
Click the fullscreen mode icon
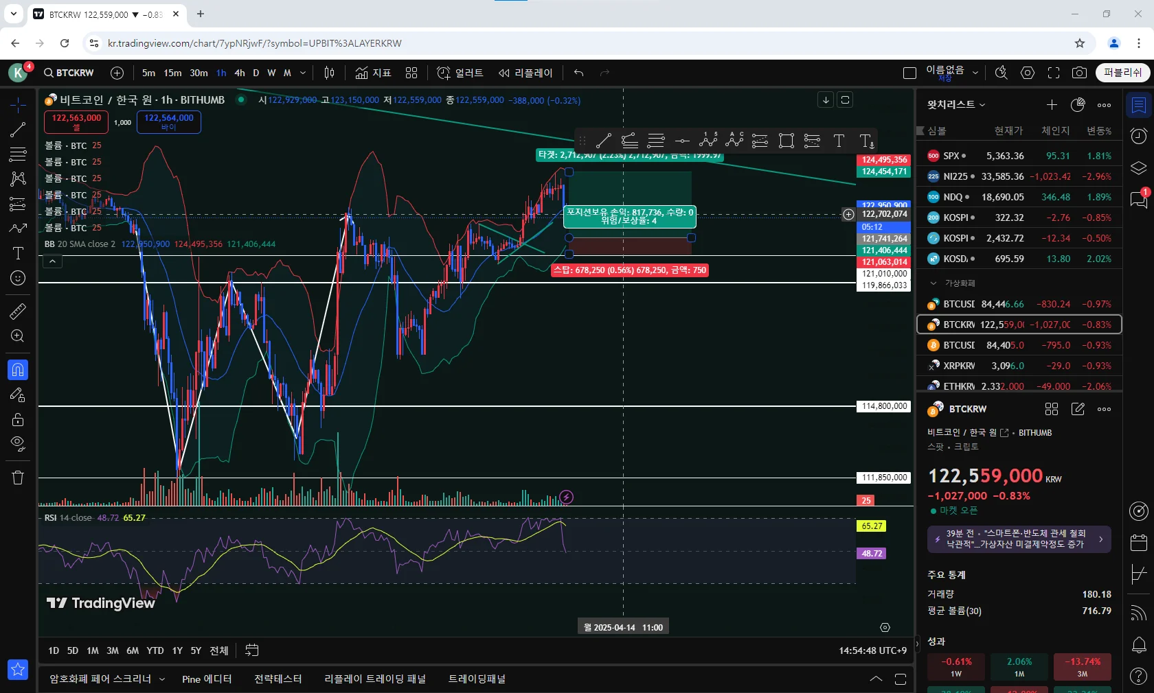1053,73
